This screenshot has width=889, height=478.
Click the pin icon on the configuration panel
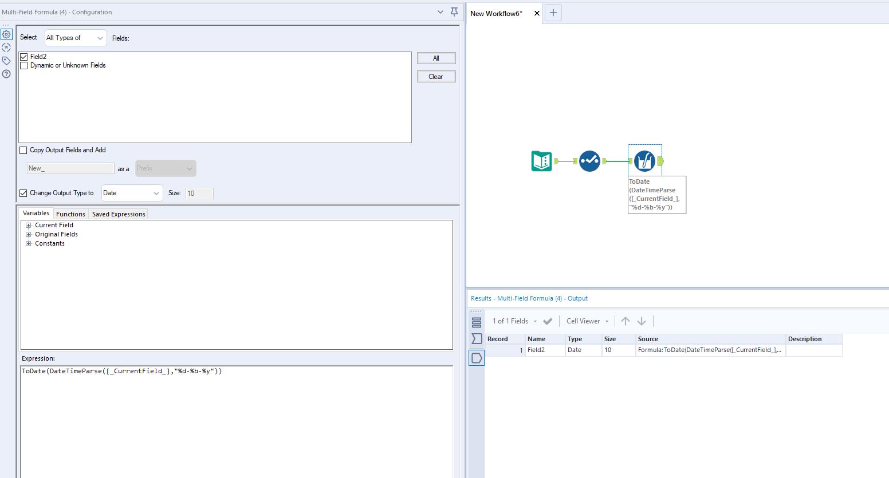[x=454, y=11]
